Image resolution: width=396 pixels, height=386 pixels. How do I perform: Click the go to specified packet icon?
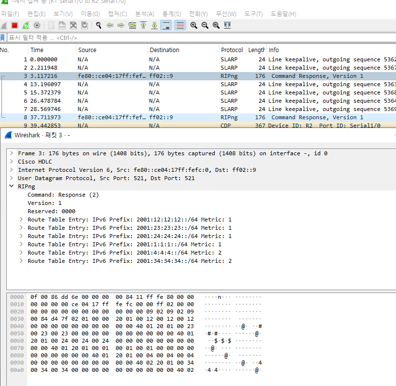tap(132, 25)
